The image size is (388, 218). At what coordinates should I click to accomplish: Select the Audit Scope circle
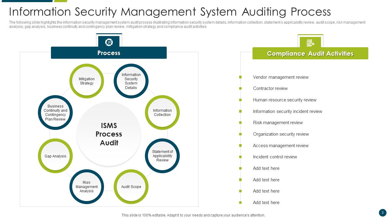(131, 187)
